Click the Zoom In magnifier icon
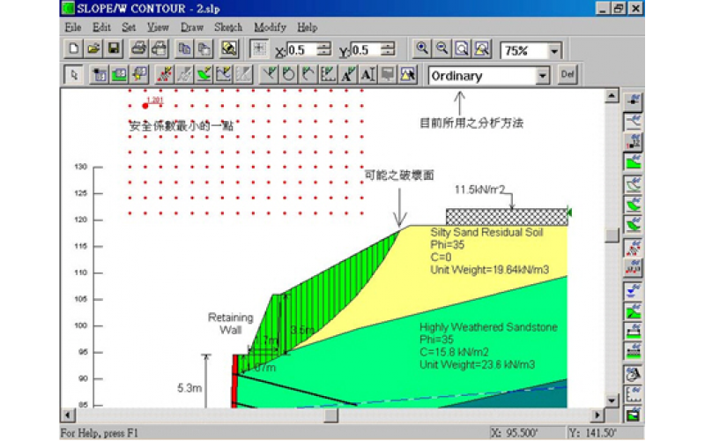This screenshot has width=705, height=441. (x=422, y=49)
